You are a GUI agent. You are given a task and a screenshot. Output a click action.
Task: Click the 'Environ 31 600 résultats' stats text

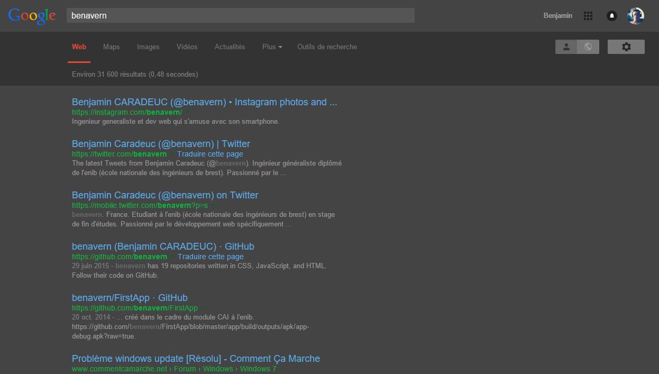[135, 75]
